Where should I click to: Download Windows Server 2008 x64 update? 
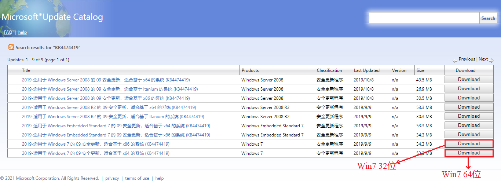(469, 80)
